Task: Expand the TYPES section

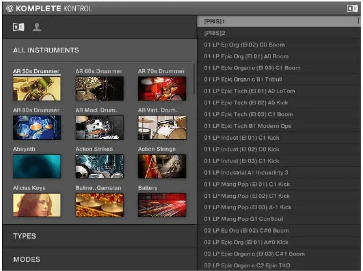Action: [x=100, y=236]
